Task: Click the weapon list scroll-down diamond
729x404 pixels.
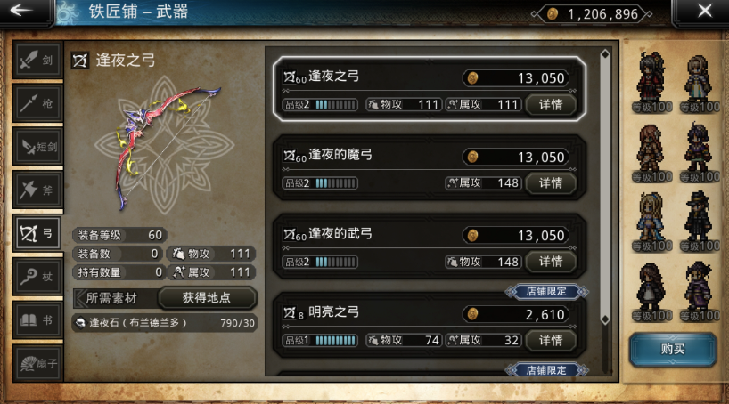Action: [x=605, y=319]
